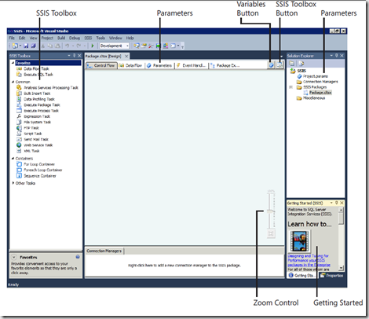Screen dimensions: 369x319
Task: Open the SSIS menu
Action: pyautogui.click(x=88, y=38)
